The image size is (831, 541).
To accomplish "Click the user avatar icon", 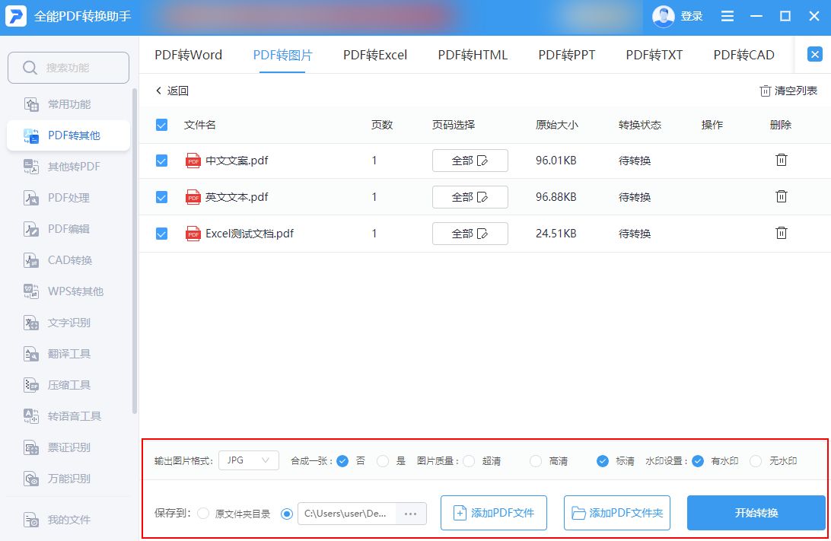I will [663, 17].
